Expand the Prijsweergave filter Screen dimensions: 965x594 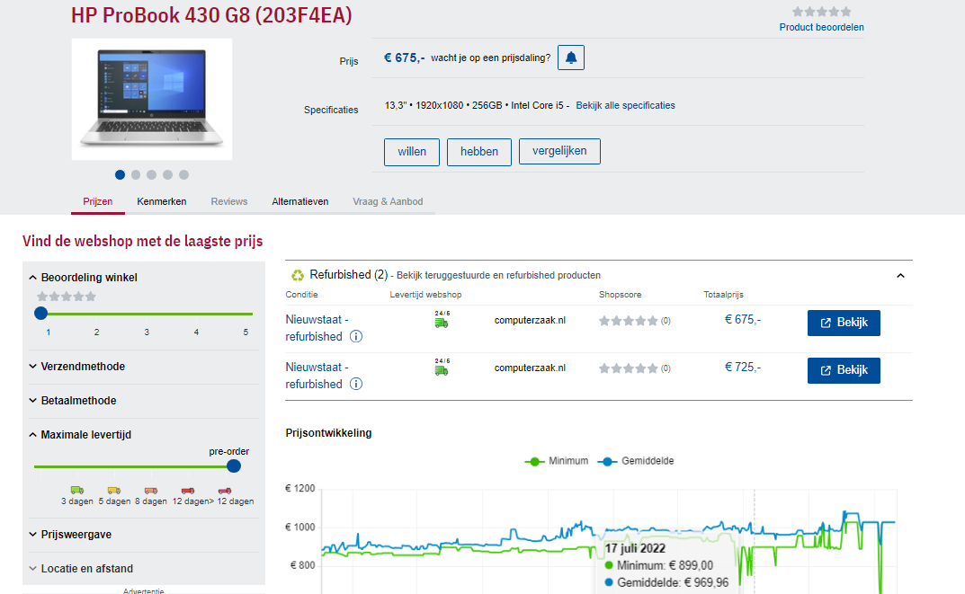[69, 535]
